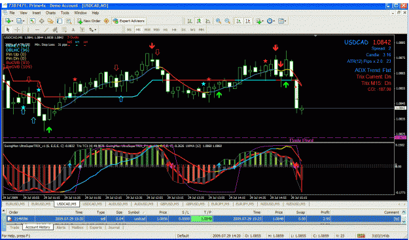Viewport: 409px width, 240px height.
Task: Open the Templates icon
Action: 281,21
